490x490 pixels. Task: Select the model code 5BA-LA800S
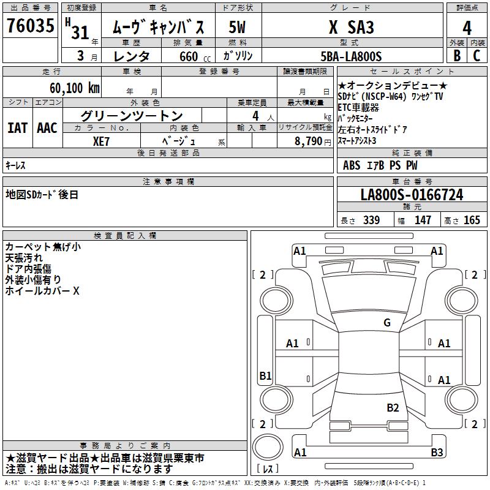click(x=351, y=56)
